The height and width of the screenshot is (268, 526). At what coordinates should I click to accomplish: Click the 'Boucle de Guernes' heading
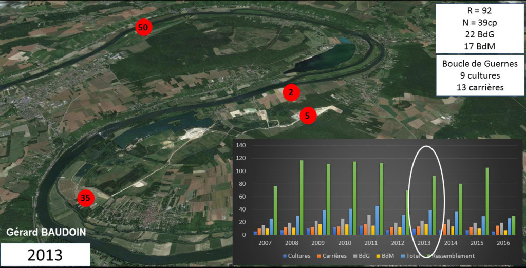click(x=480, y=64)
